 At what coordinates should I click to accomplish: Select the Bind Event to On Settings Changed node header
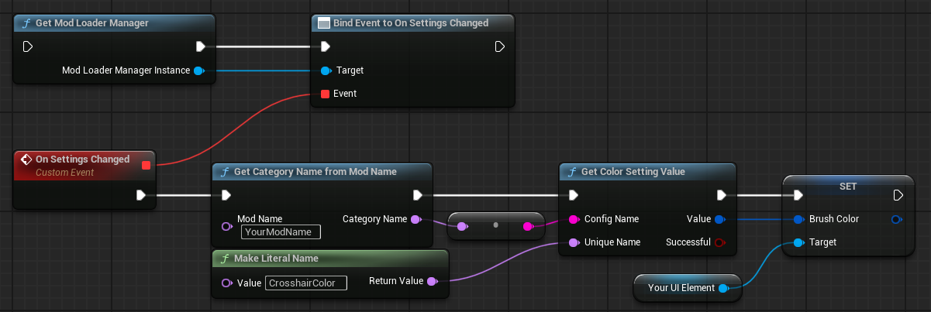412,23
